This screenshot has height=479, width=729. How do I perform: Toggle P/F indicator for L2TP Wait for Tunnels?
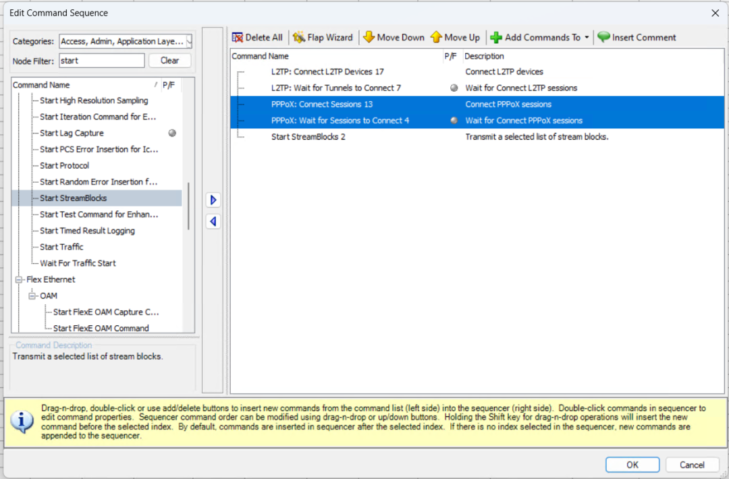[454, 88]
